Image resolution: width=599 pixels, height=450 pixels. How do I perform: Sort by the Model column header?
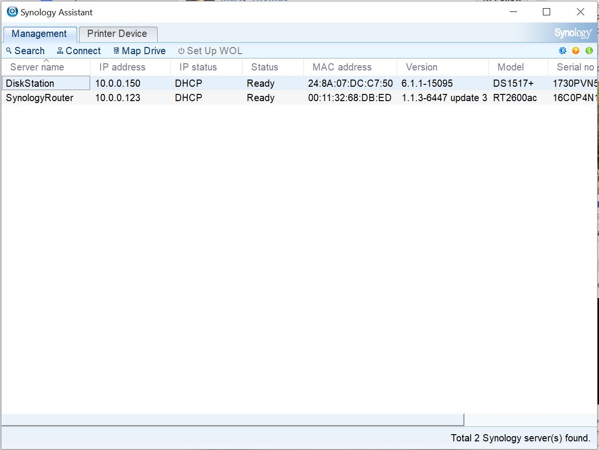tap(518, 67)
